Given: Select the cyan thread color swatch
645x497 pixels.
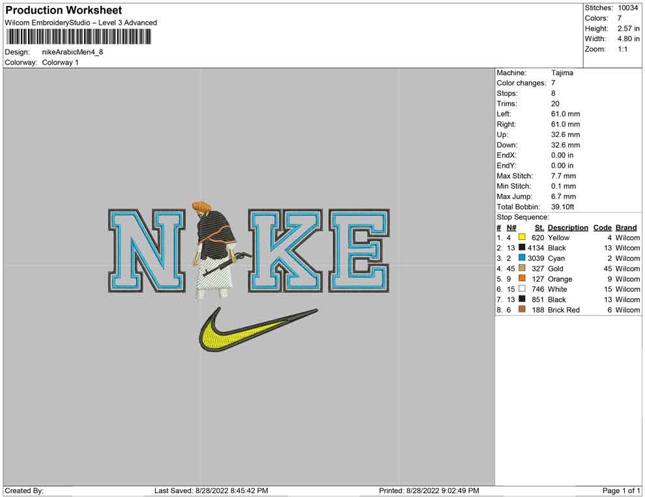Looking at the screenshot, I should tap(522, 258).
